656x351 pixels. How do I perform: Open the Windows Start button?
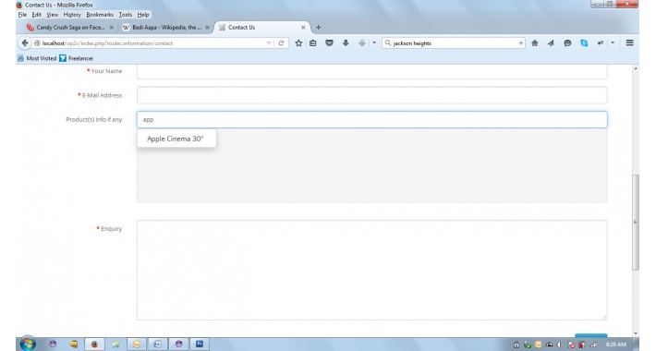[x=28, y=344]
